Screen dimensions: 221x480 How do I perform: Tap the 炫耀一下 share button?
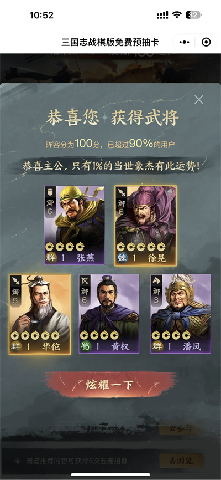[x=110, y=385]
